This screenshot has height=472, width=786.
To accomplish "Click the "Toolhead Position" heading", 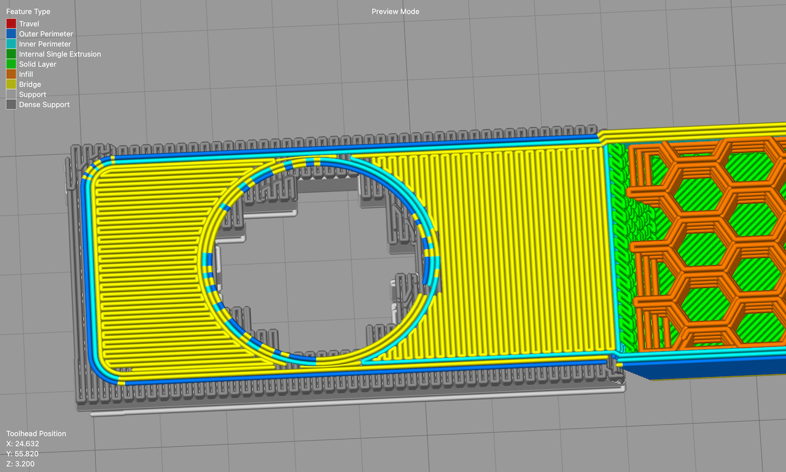I will [x=36, y=433].
